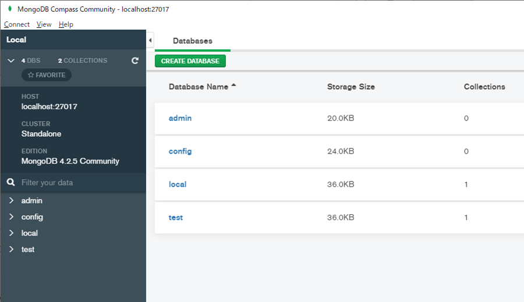
Task: Click the HOST label in sidebar
Action: (30, 97)
